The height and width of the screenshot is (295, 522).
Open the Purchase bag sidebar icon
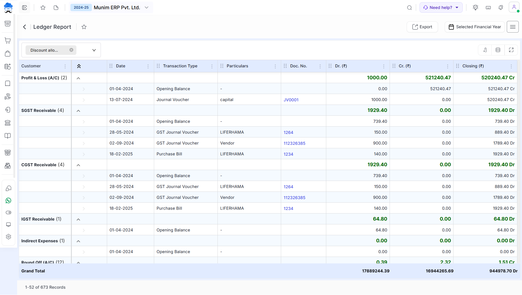(x=8, y=54)
